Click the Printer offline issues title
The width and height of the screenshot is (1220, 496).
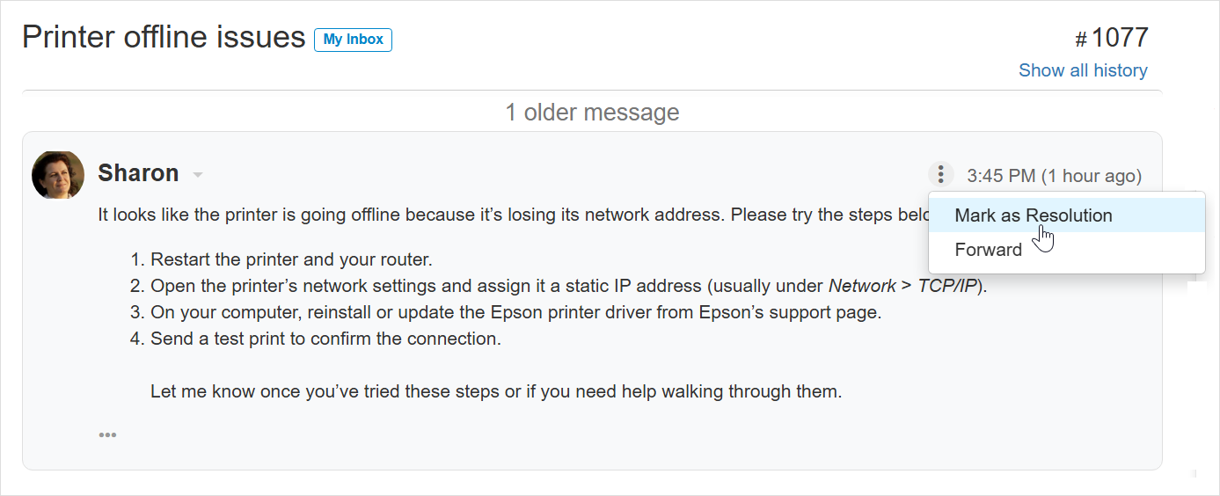click(x=164, y=37)
